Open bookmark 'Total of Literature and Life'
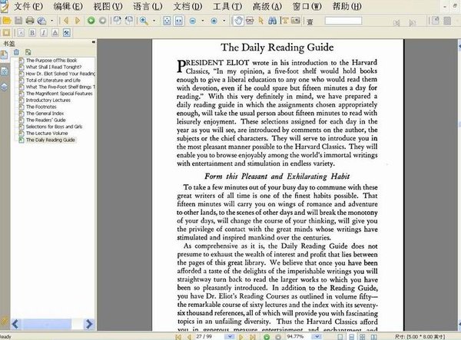The height and width of the screenshot is (340, 461). click(53, 80)
